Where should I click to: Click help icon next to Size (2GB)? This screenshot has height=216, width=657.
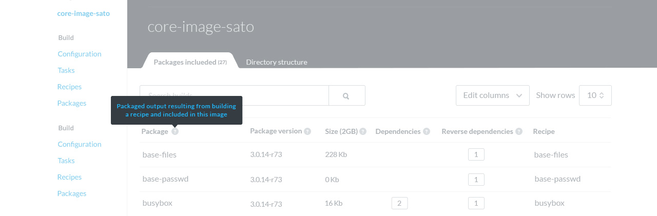pyautogui.click(x=363, y=131)
